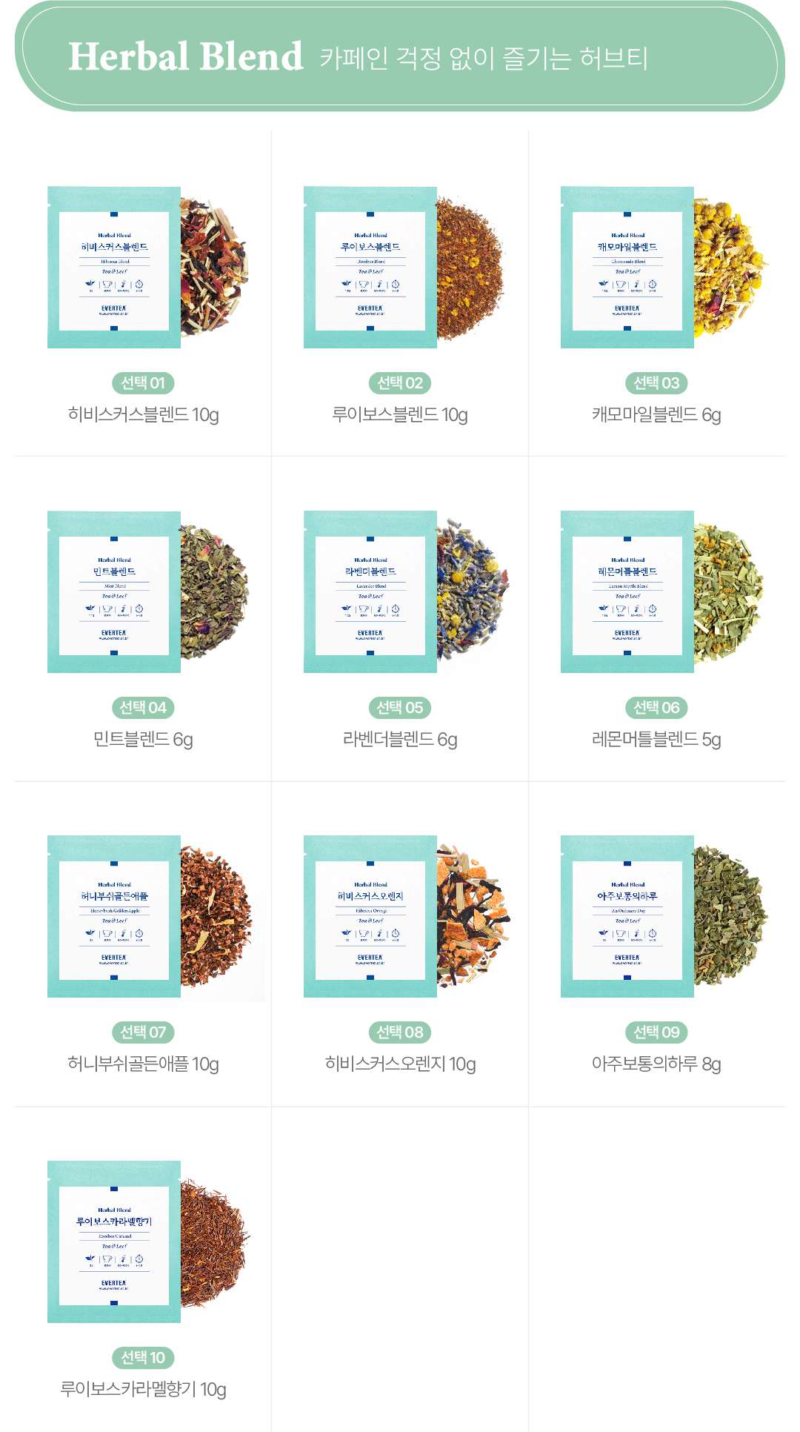The image size is (800, 1432).
Task: Select the 라벤더블렌드 tea pouch image
Action: [x=370, y=592]
